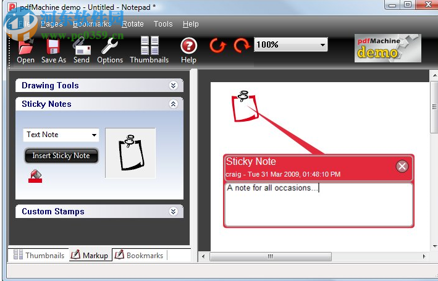The width and height of the screenshot is (438, 281).
Task: Click the vertical scrollbar up arrow
Action: pyautogui.click(x=434, y=75)
